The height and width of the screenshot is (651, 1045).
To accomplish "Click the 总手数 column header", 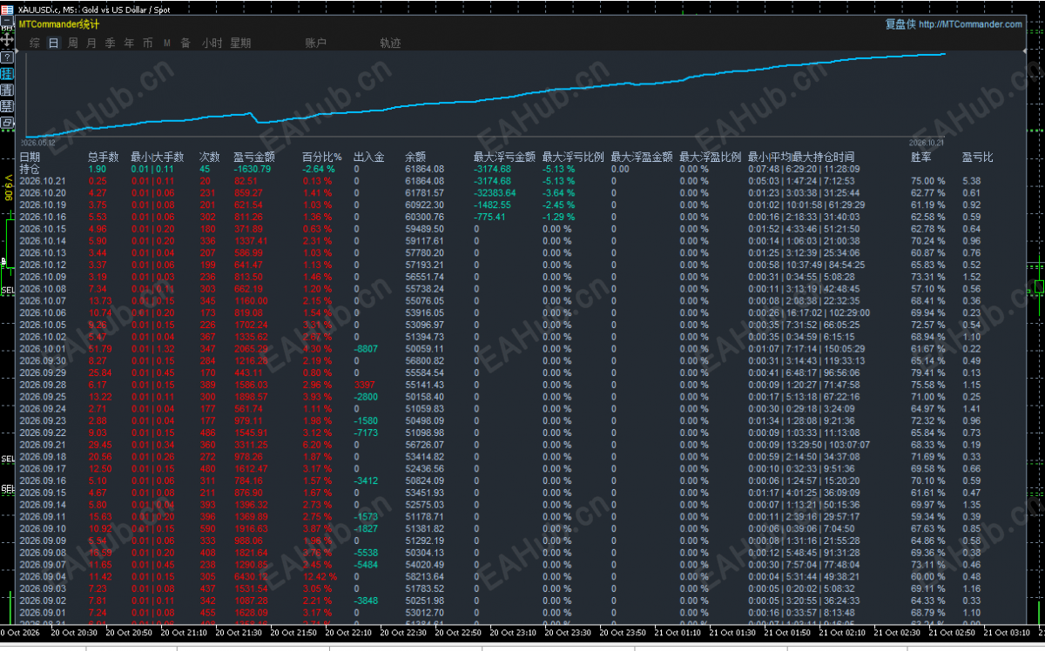I will tap(104, 158).
